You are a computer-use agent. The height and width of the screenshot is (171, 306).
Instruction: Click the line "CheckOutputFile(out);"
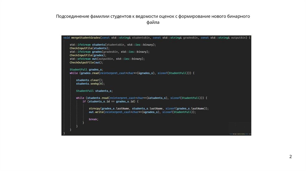click(86, 63)
